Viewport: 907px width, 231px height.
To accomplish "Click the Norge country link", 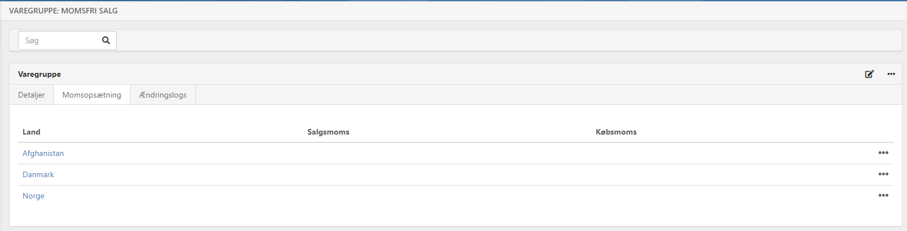I will (33, 196).
